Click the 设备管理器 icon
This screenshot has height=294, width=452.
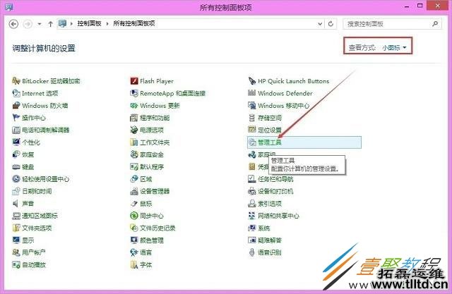134,191
